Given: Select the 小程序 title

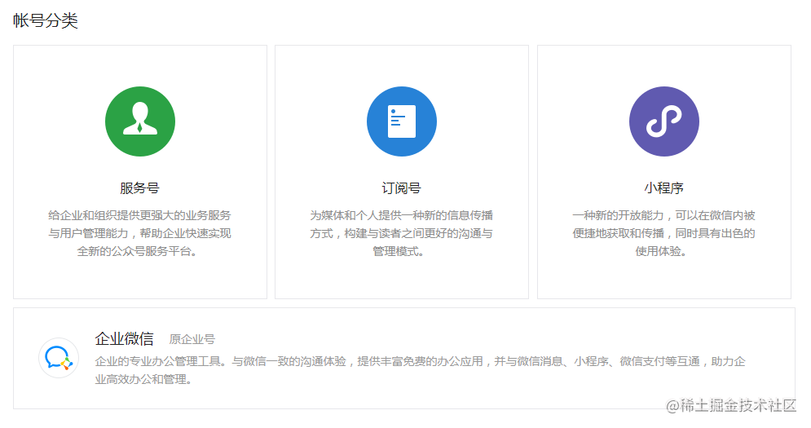Looking at the screenshot, I should pos(664,188).
